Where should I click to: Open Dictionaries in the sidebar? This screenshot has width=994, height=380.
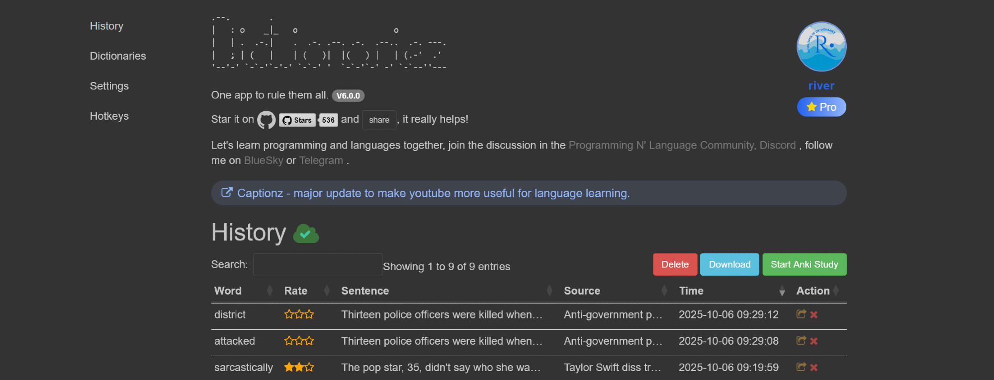coord(118,56)
